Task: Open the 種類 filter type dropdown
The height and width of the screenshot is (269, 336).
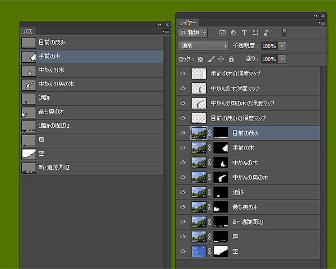Action: (193, 33)
